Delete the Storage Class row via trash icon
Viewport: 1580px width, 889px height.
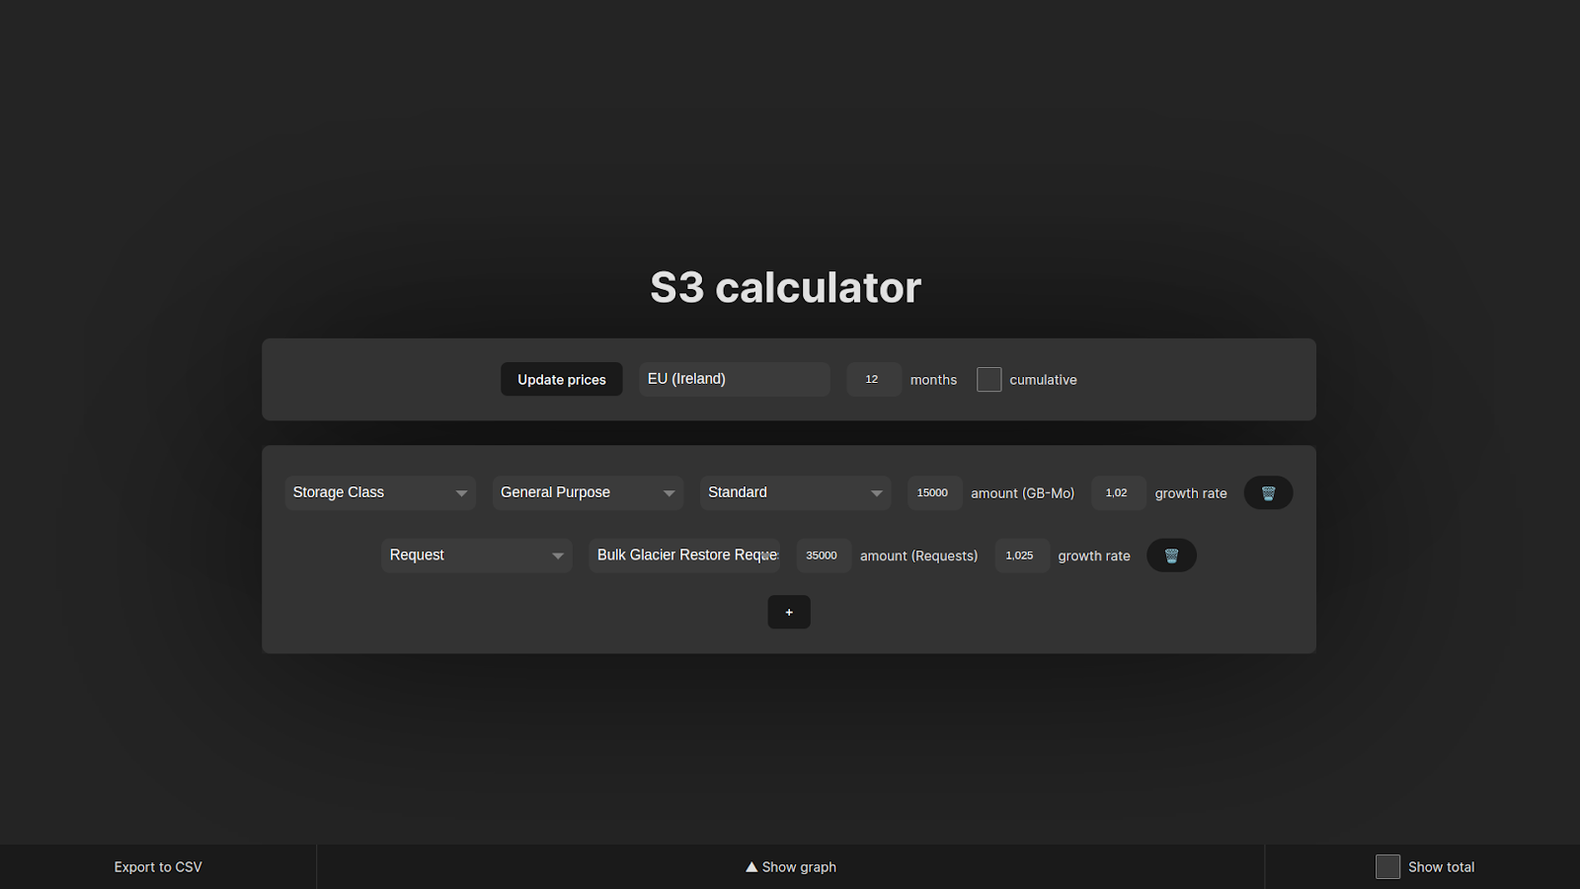[1268, 492]
